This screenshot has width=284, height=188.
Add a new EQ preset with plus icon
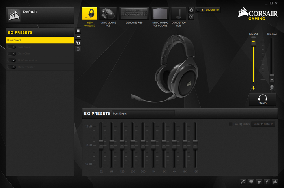pyautogui.click(x=78, y=37)
